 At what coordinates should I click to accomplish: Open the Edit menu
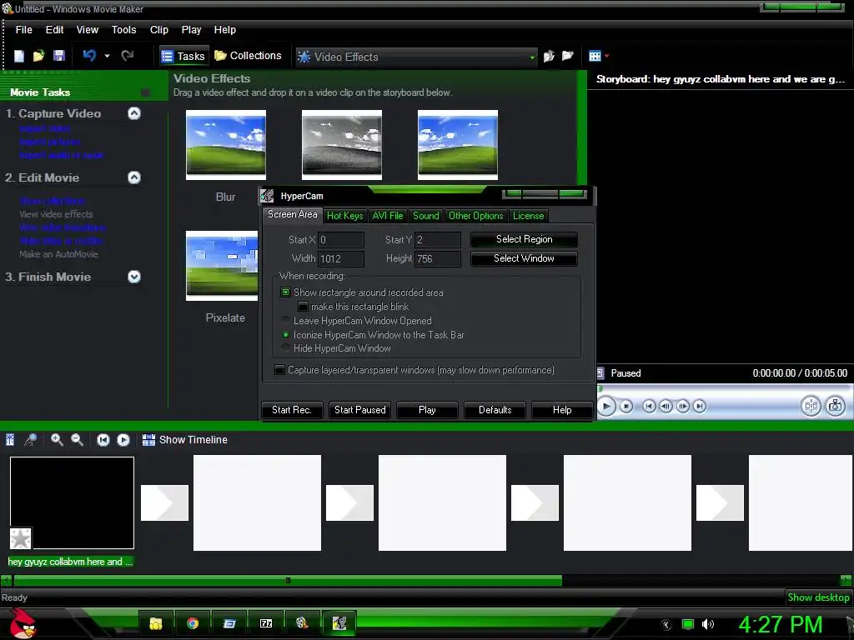coord(54,30)
